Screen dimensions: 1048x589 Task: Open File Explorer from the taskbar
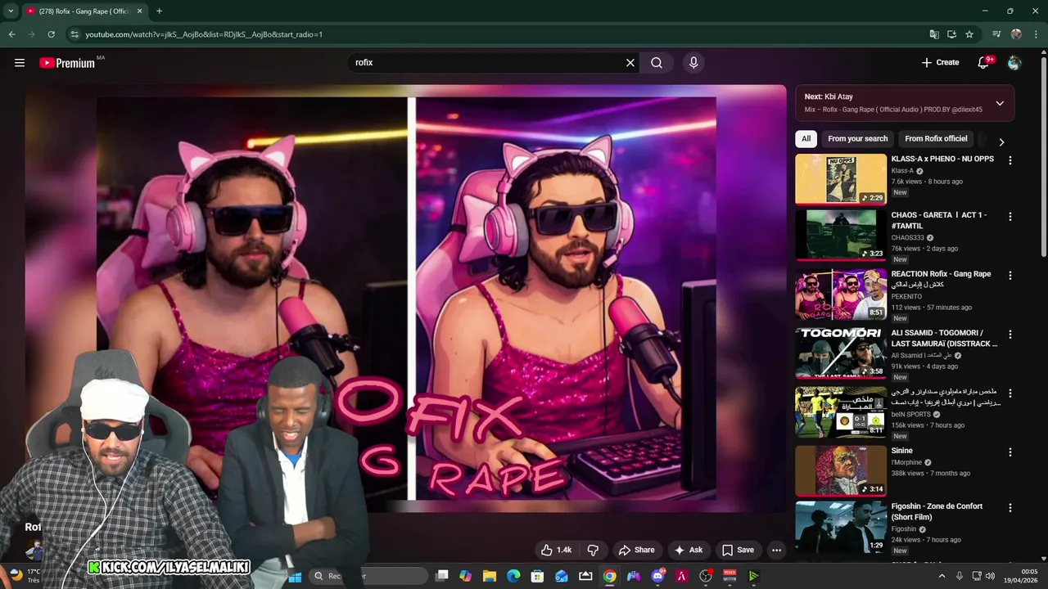[490, 576]
